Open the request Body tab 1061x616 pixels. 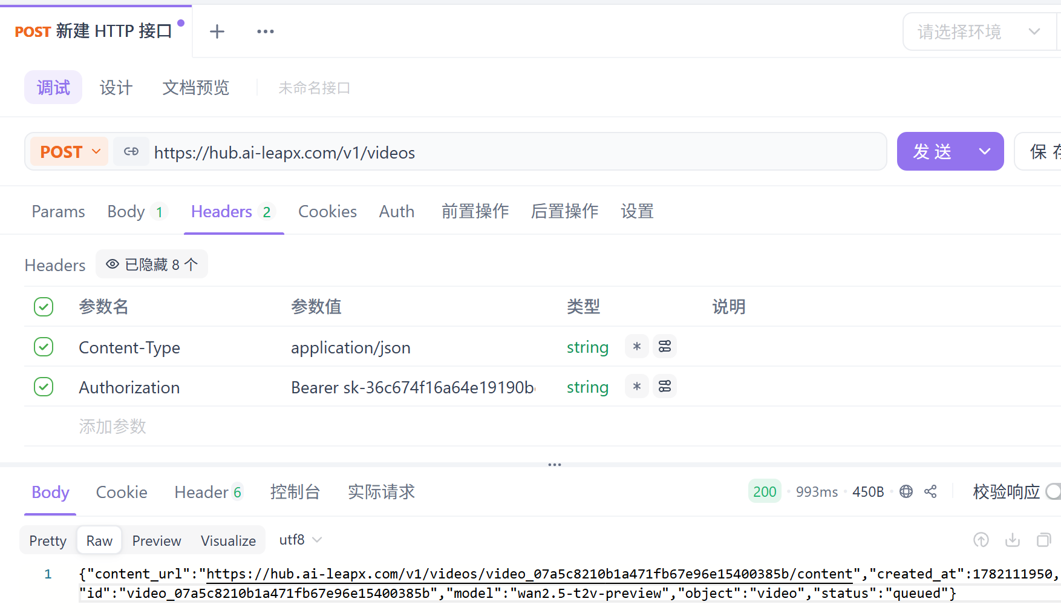(x=136, y=211)
